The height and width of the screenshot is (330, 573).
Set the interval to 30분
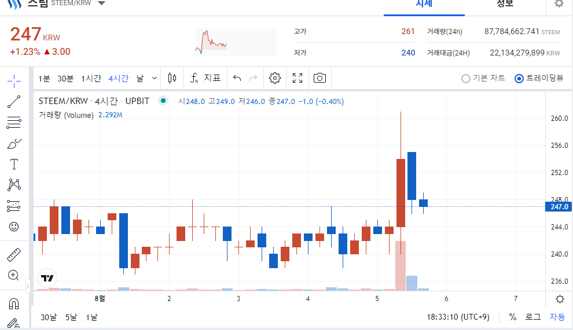(x=65, y=78)
